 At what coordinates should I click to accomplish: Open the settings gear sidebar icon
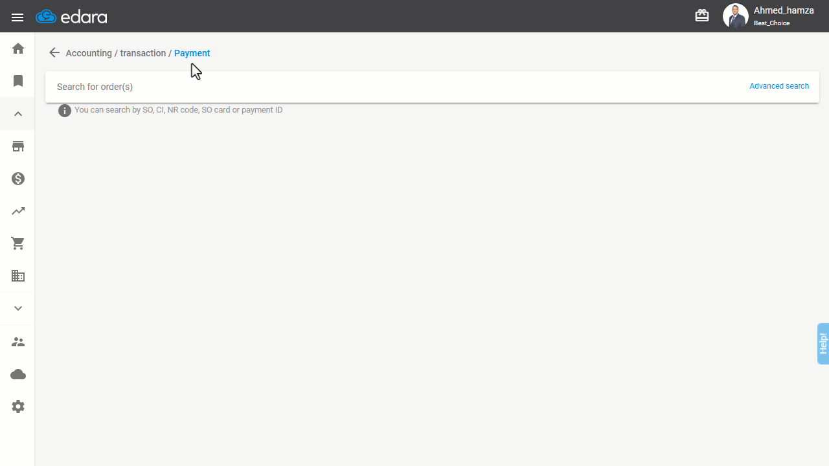(18, 406)
